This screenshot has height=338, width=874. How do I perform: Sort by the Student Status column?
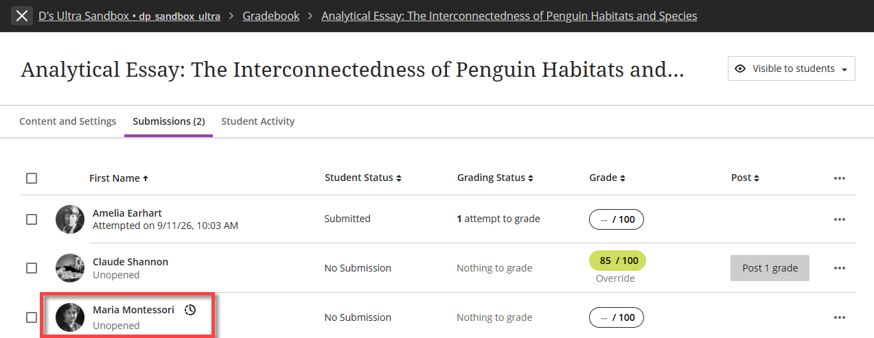[363, 178]
